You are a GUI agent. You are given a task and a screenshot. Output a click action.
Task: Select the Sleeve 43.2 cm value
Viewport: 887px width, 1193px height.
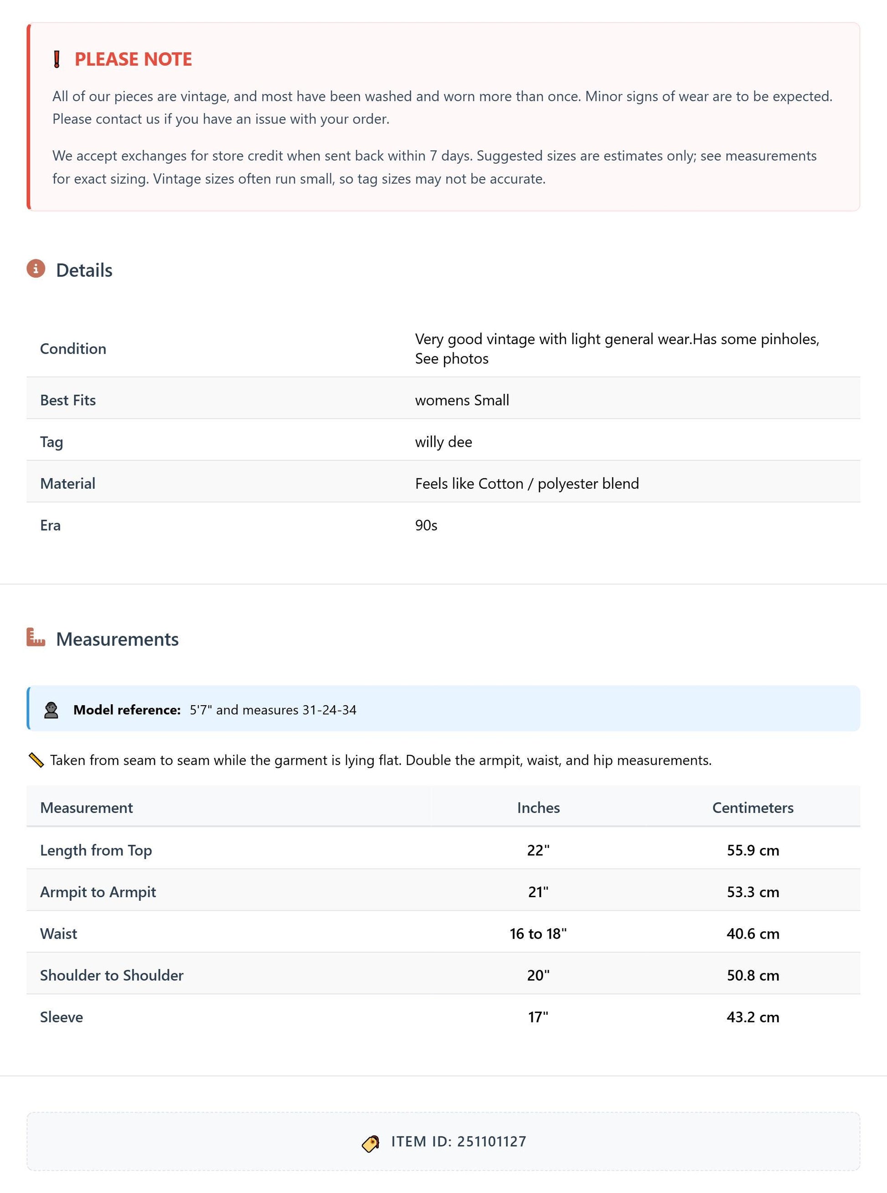[x=753, y=1017]
